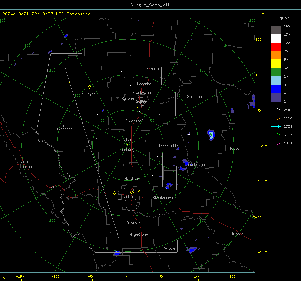Click the white 130 color swatch
Screen dimensions: 301x281
point(276,39)
